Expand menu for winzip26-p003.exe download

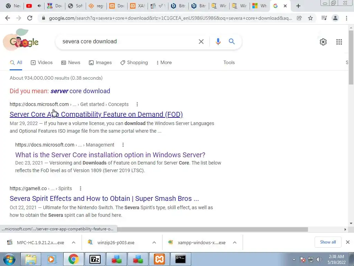154,242
